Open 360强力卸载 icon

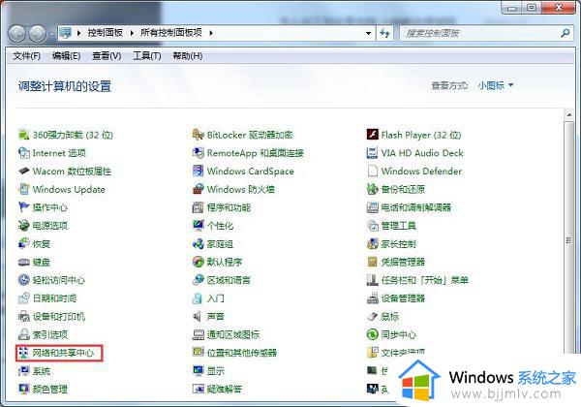tap(23, 135)
